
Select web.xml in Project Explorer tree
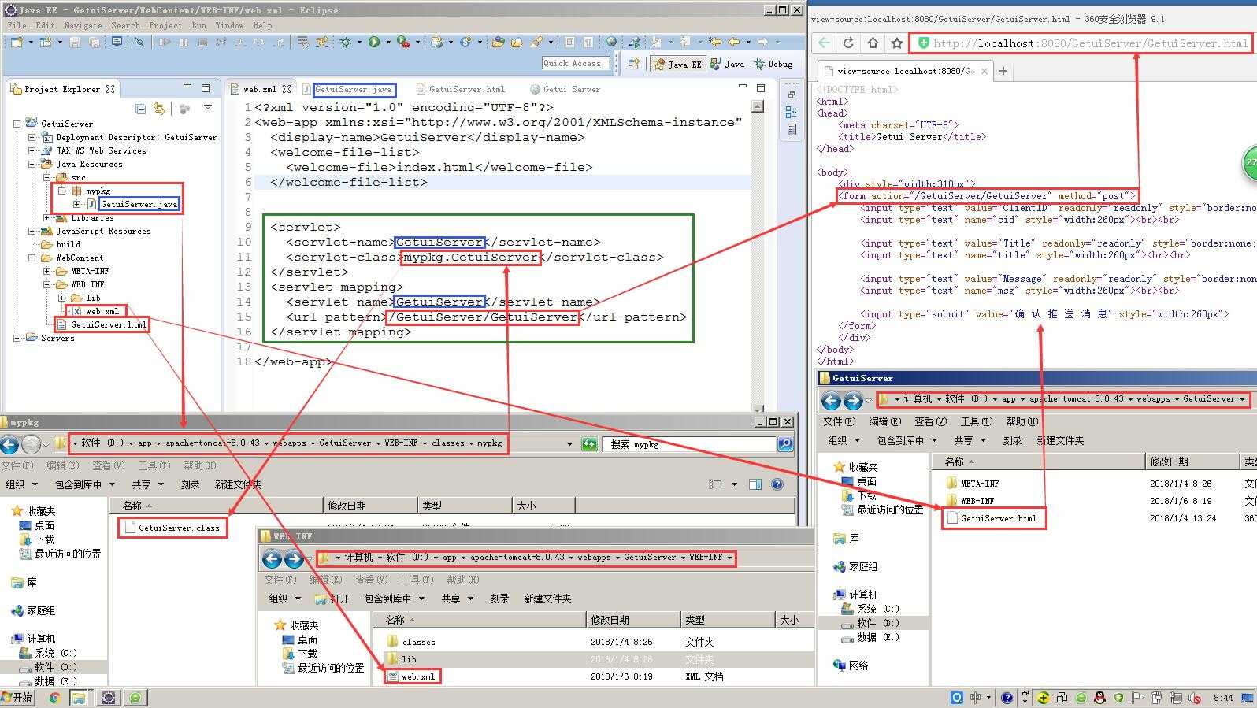102,311
